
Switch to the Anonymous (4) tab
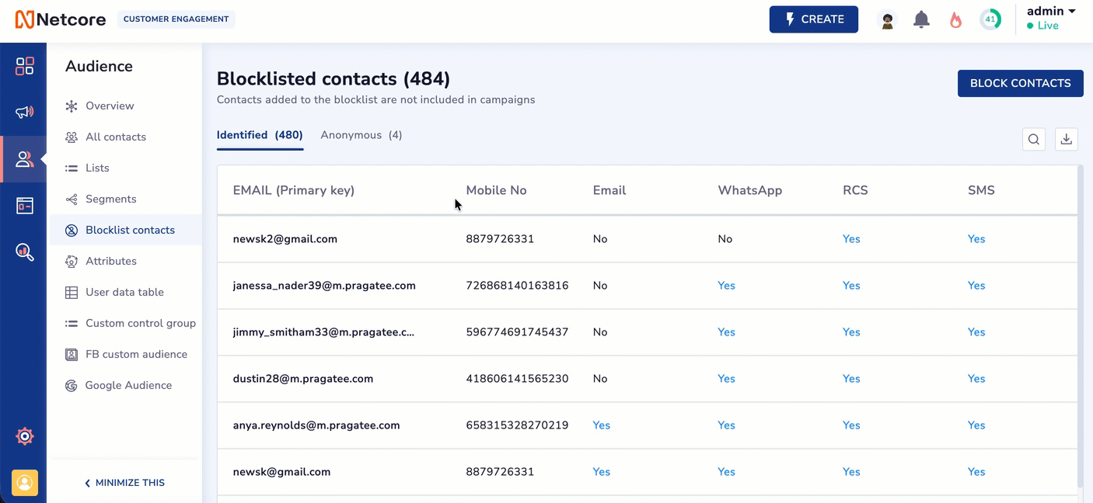click(361, 135)
